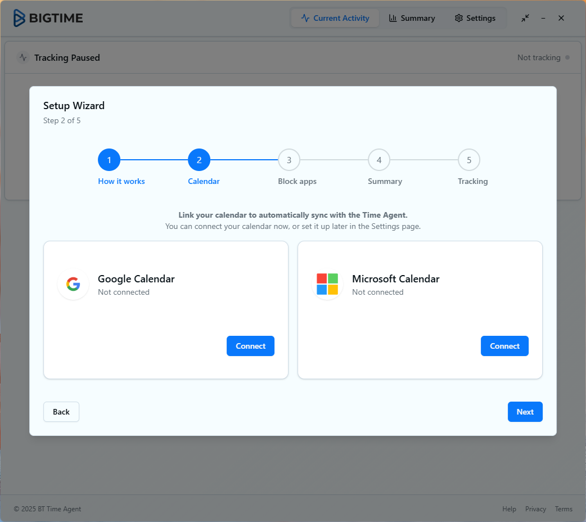This screenshot has width=586, height=522.
Task: Switch to the Summary tab
Action: (412, 18)
